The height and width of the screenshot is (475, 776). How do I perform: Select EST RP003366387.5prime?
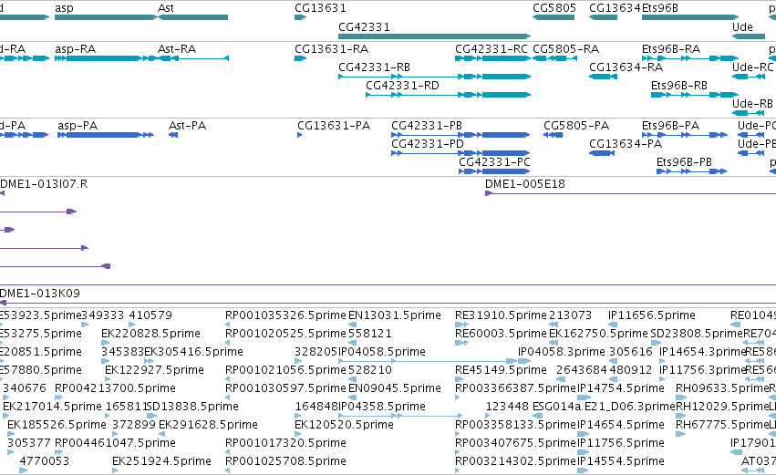tap(458, 398)
